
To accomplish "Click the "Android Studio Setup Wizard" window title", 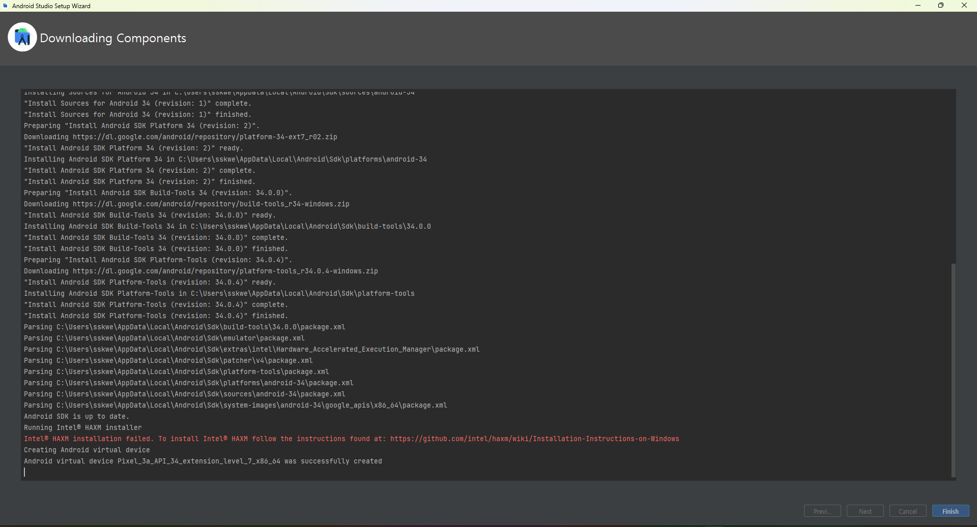I will point(51,6).
